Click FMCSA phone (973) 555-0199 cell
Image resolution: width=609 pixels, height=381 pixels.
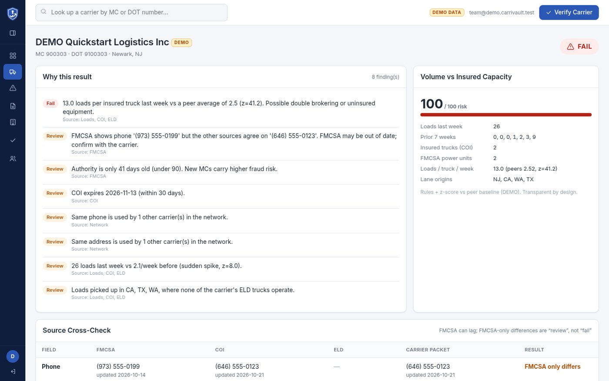118,367
